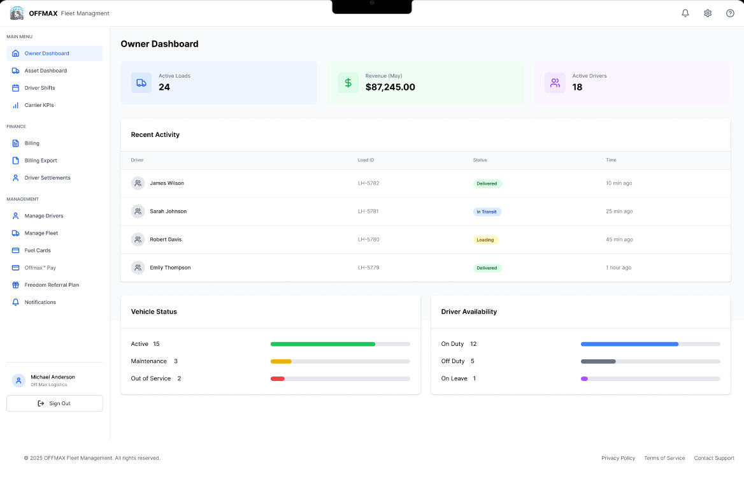Viewport: 744px width, 481px height.
Task: Select Carrier KPIs in the sidebar
Action: [39, 105]
